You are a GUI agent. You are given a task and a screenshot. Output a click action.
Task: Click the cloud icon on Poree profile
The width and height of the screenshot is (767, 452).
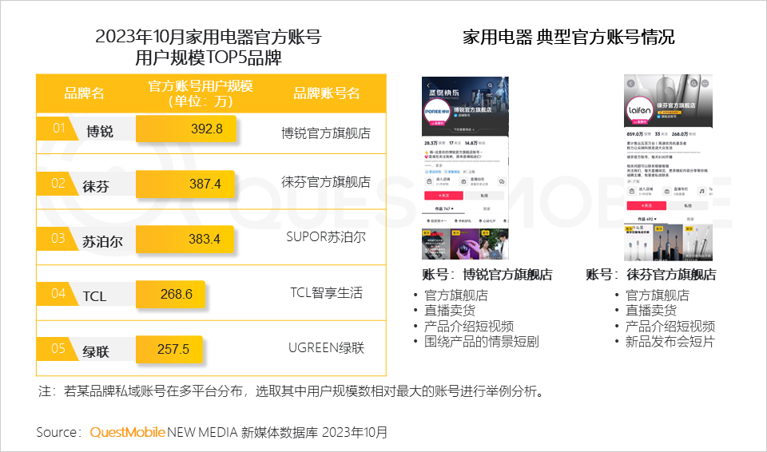point(502,181)
